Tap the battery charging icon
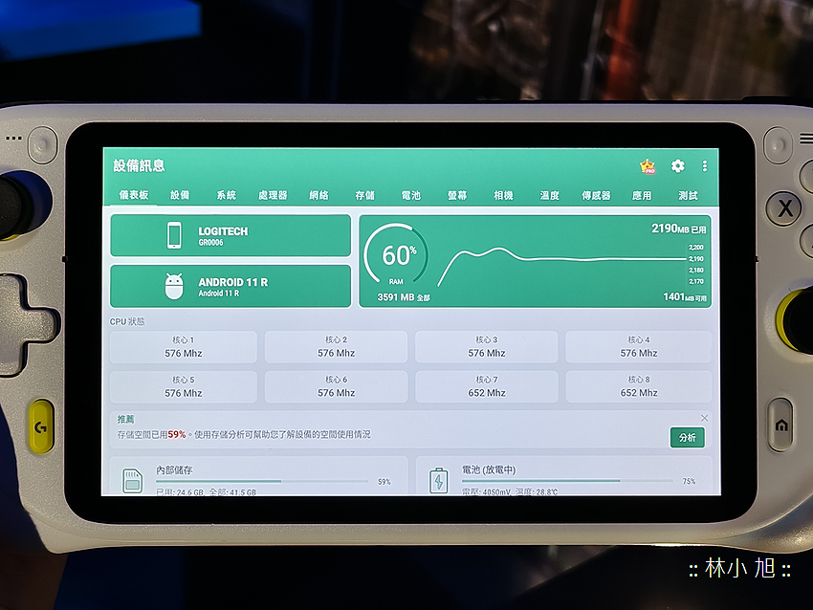This screenshot has width=813, height=610. pyautogui.click(x=439, y=480)
